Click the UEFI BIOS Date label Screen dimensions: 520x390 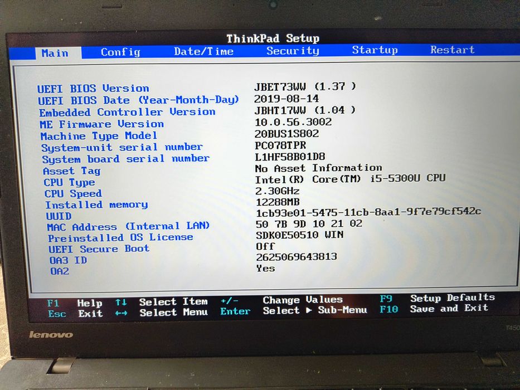coord(138,100)
